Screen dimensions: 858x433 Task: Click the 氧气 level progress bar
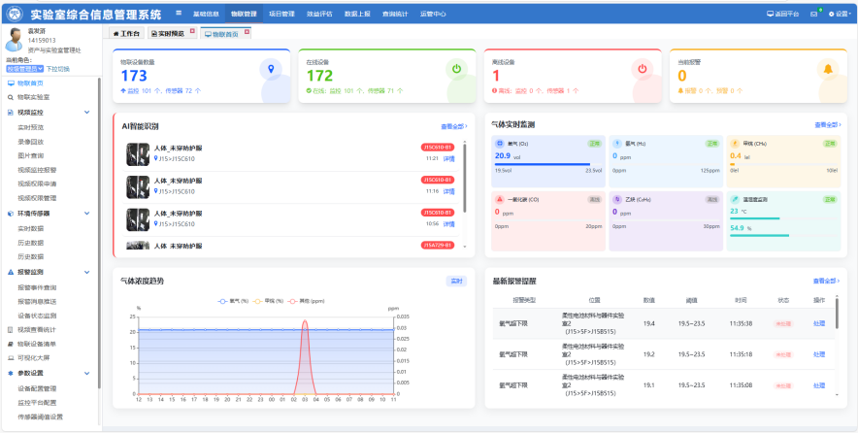coord(547,164)
